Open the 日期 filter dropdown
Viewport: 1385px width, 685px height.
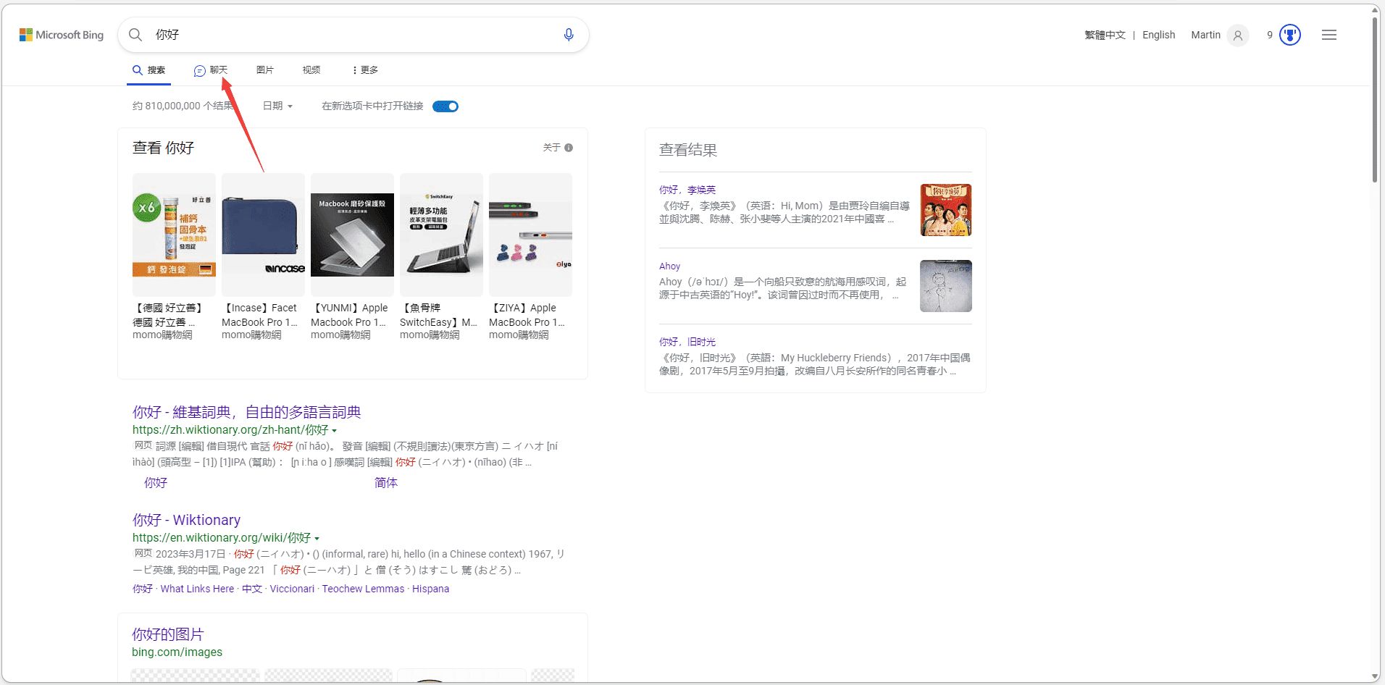point(277,106)
